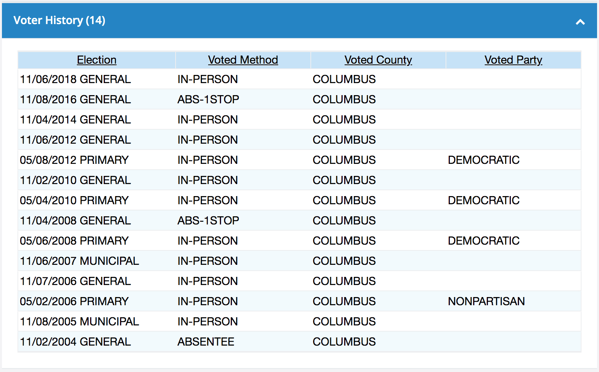Screen dimensions: 599x372
Task: Click the 11/06/2007 MUNICIPAL election entry
Action: 79,261
